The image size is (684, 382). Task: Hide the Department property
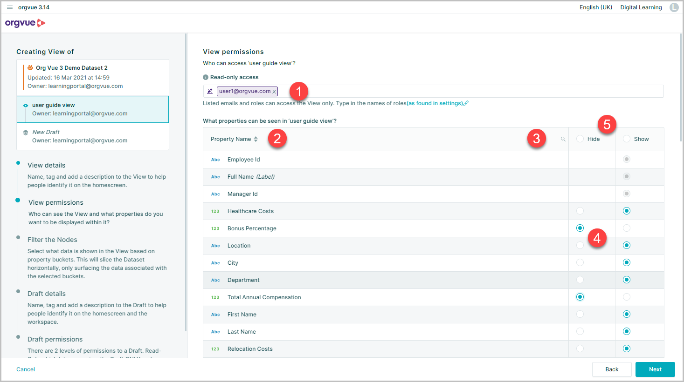tap(580, 280)
